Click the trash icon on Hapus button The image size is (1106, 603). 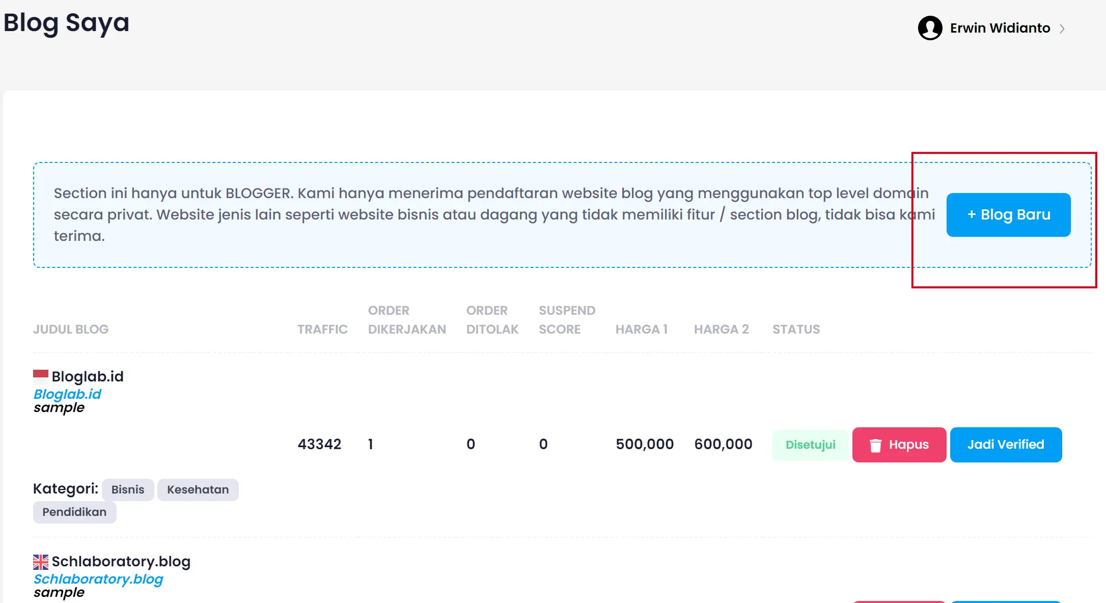875,445
